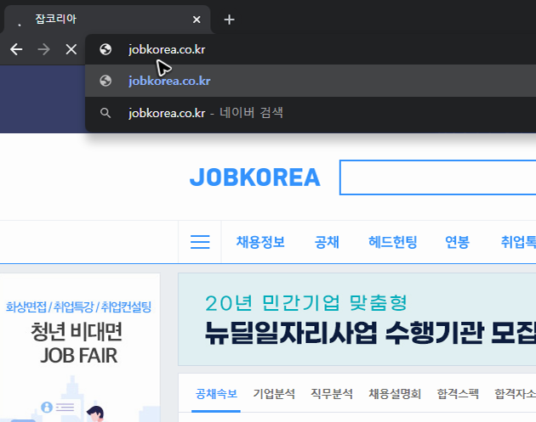
Task: Switch to the 합격자소서 tab
Action: [515, 394]
